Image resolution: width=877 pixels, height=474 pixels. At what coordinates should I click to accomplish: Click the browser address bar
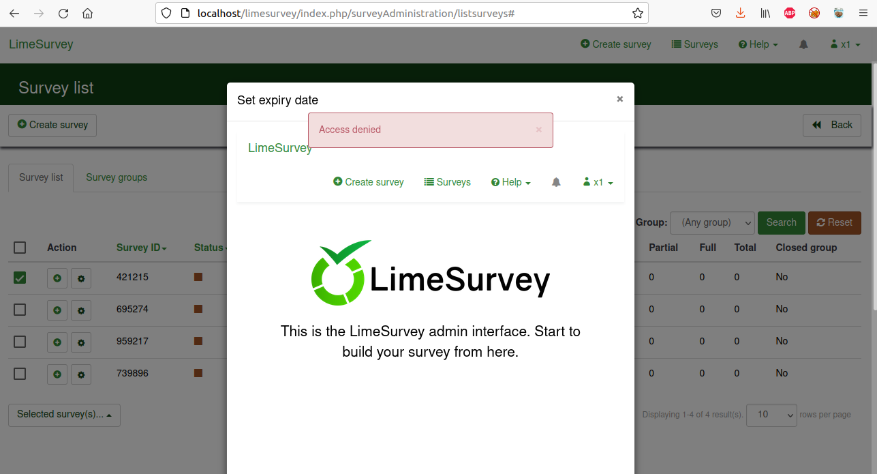click(402, 13)
